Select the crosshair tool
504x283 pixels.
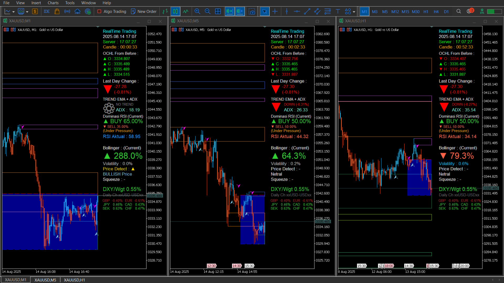click(x=275, y=12)
